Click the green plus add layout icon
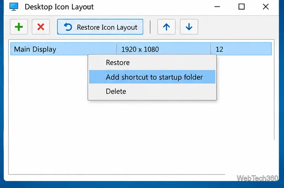 click(x=19, y=27)
